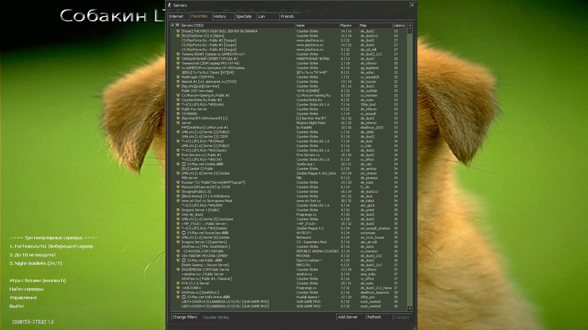Click 'Выйти' to quit the game

17,306
